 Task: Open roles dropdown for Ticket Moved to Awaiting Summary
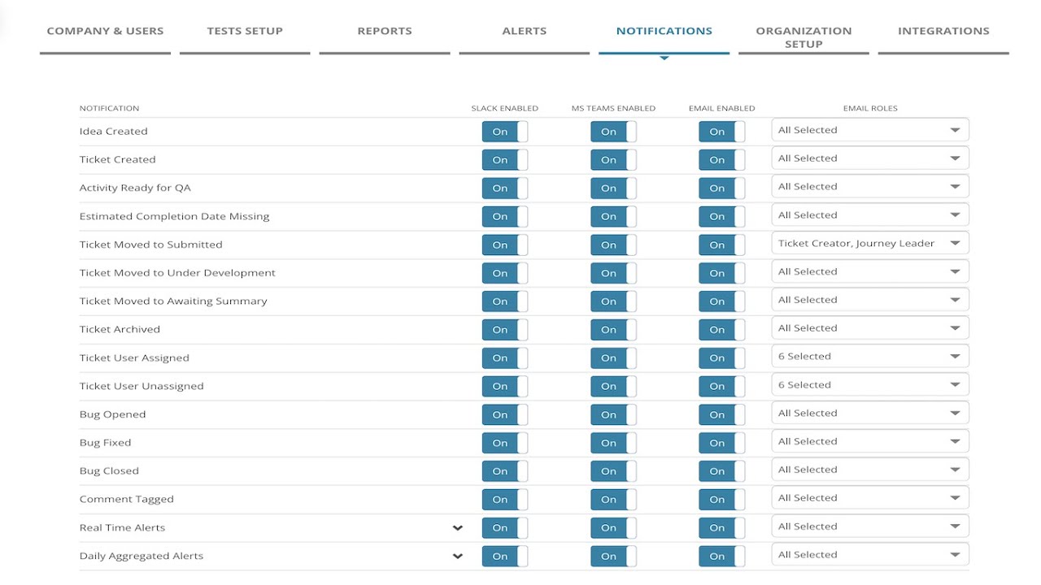point(870,300)
